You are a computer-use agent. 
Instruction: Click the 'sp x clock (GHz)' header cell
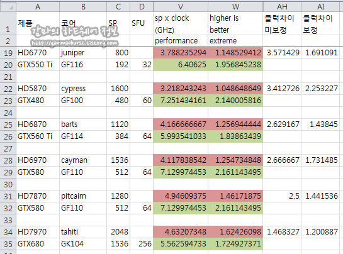pos(181,23)
